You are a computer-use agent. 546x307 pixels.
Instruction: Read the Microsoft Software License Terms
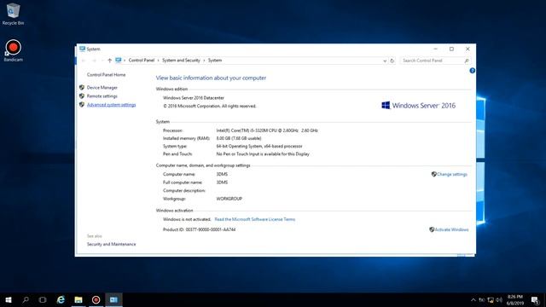tap(255, 219)
